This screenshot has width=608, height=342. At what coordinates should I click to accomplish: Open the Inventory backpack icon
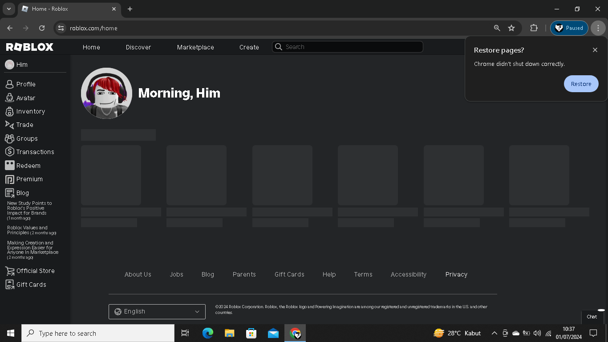(9, 111)
